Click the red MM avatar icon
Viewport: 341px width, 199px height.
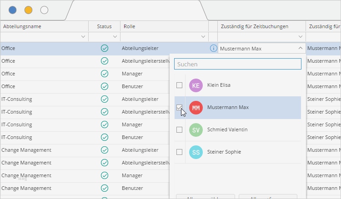pos(196,108)
